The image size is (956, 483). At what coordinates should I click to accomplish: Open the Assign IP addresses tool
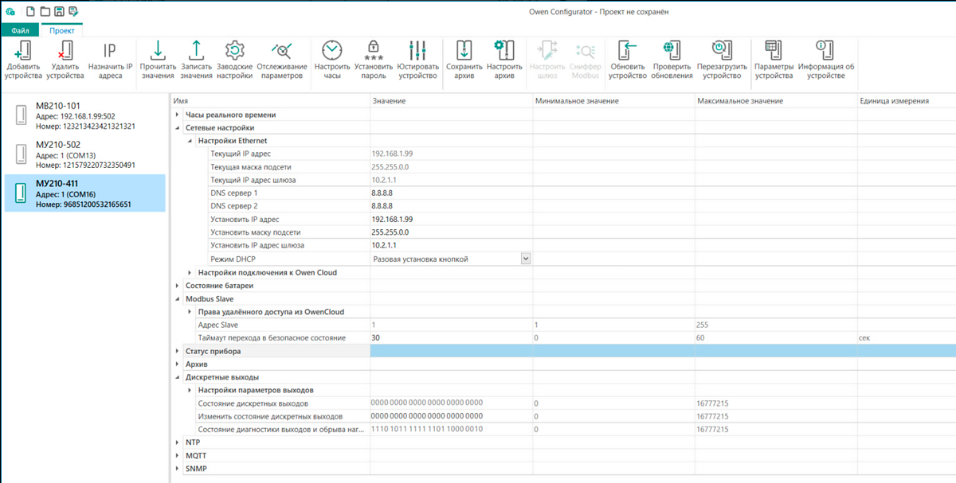point(110,51)
